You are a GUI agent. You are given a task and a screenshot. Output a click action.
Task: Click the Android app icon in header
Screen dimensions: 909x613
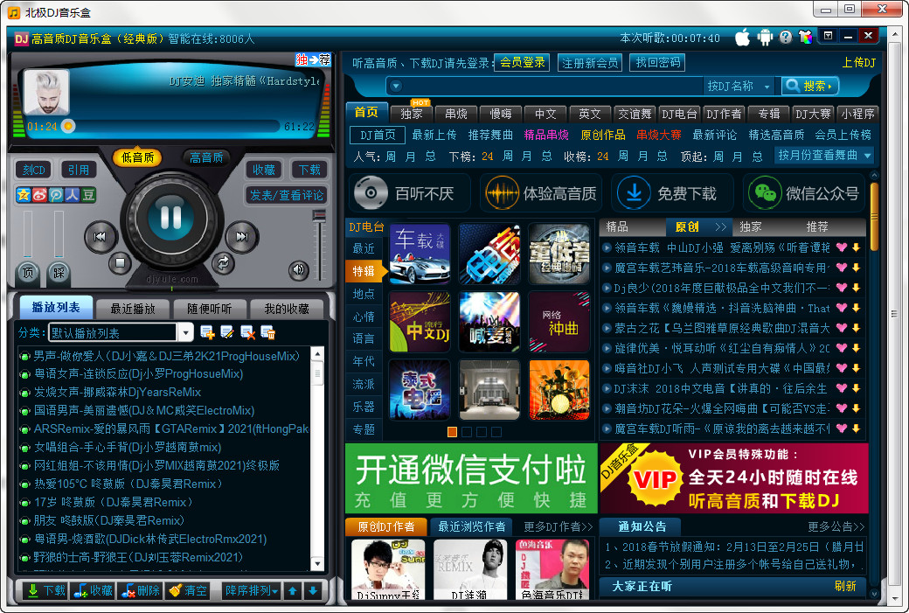[765, 38]
